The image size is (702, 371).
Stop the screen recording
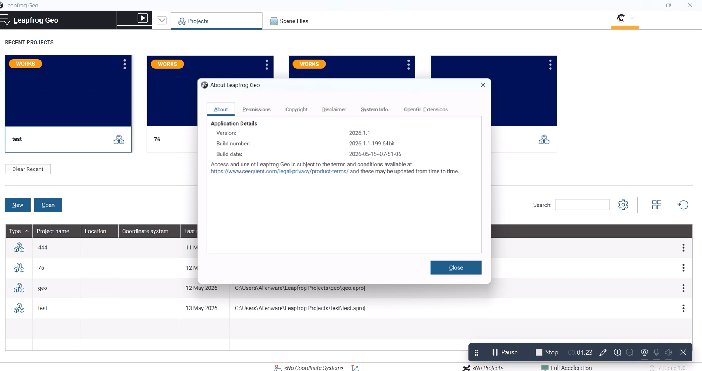(547, 352)
